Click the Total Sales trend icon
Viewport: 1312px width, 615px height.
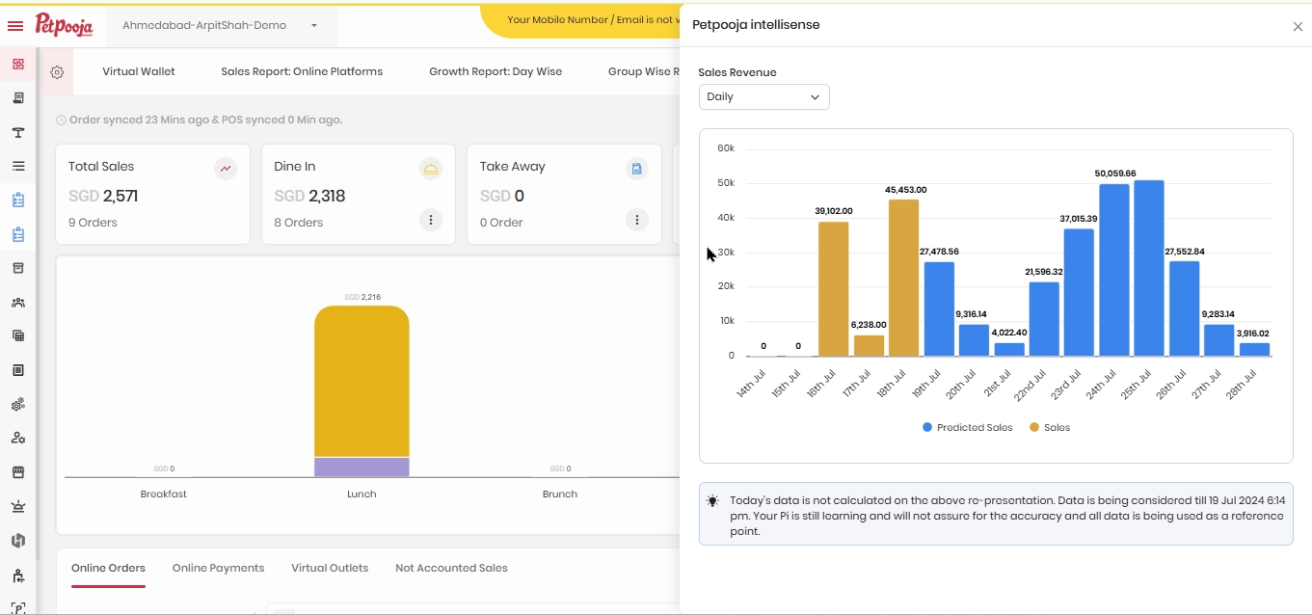tap(226, 169)
